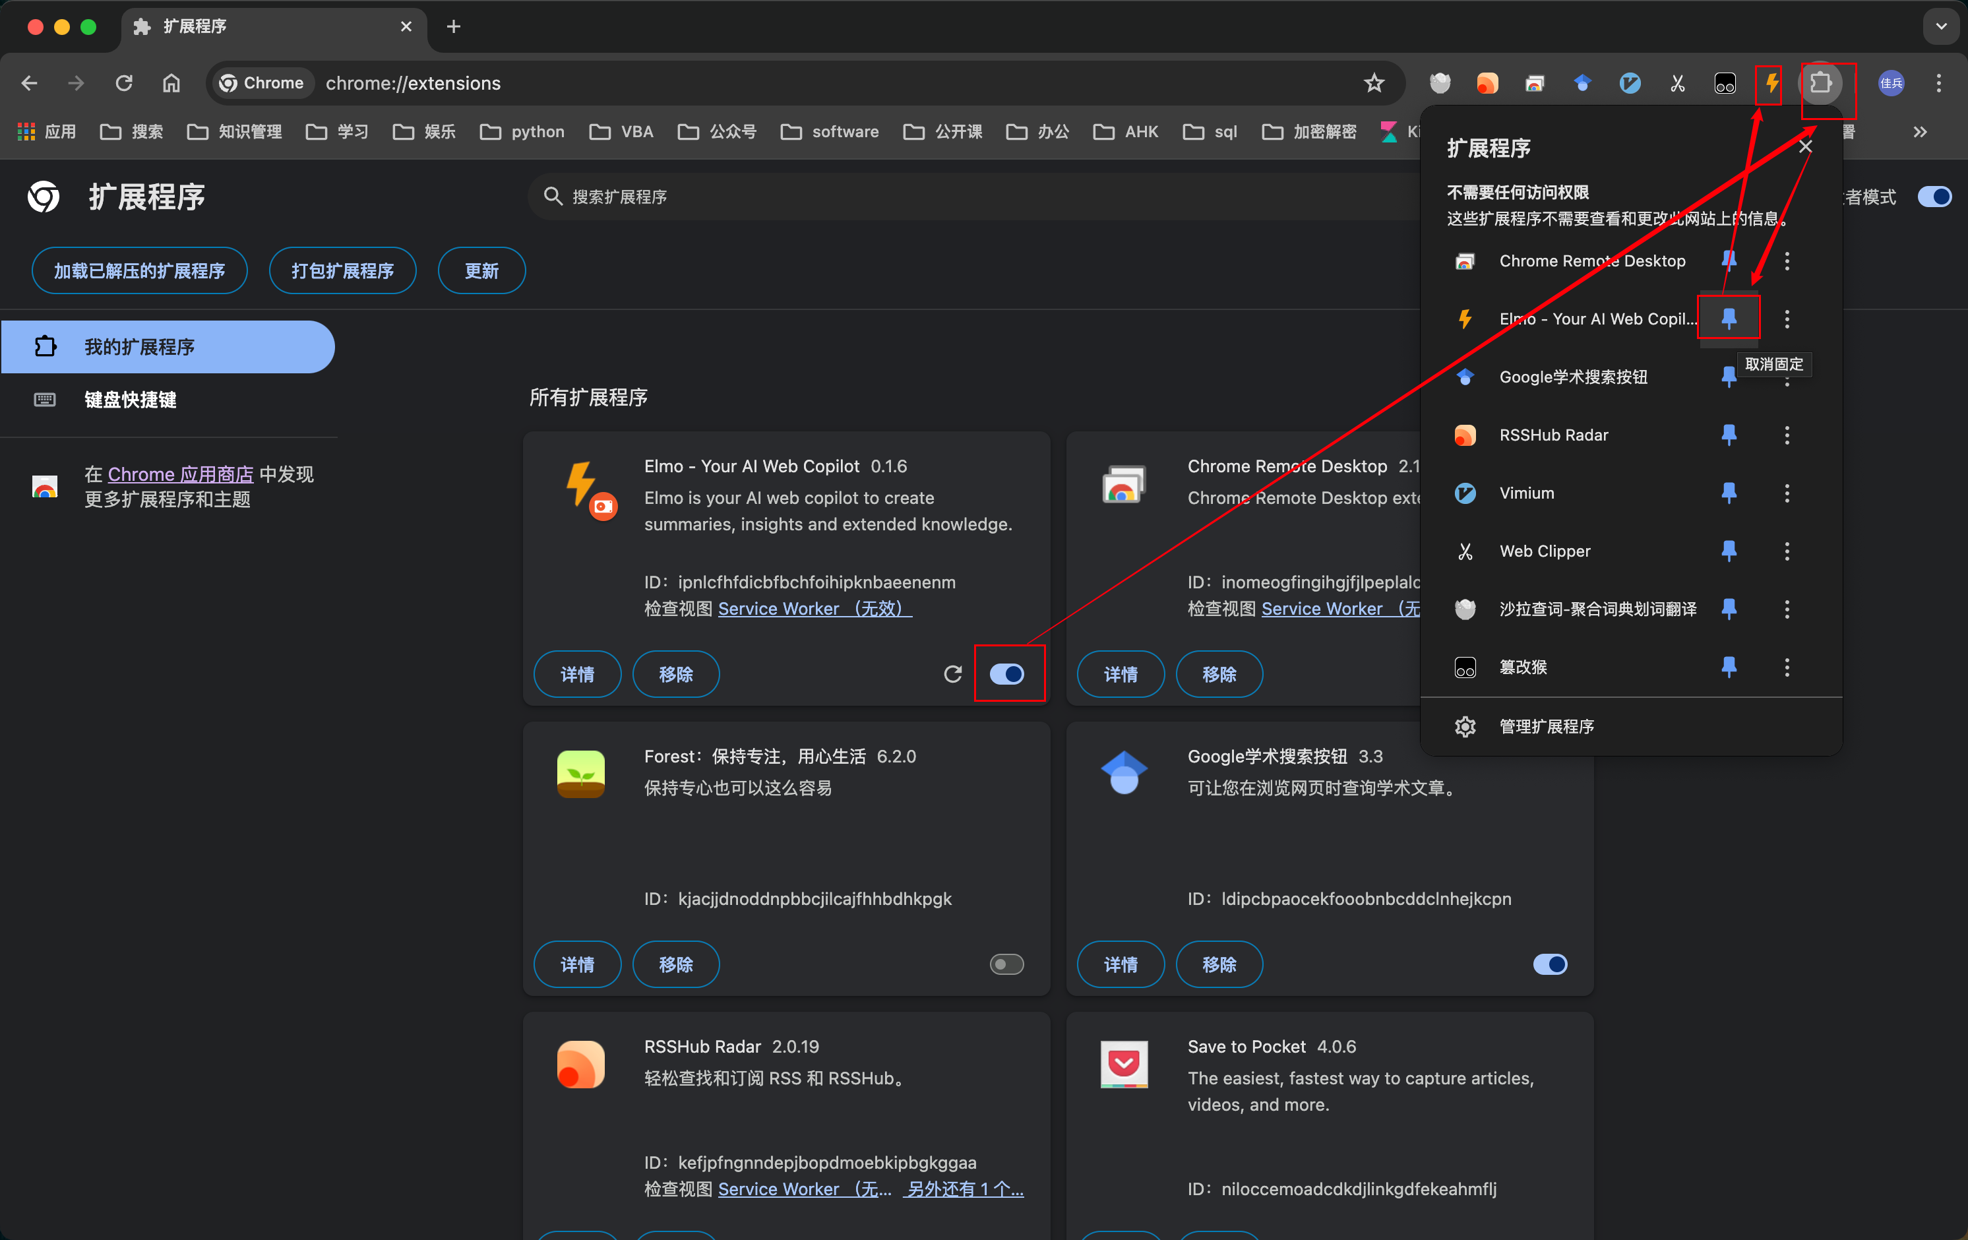
Task: Open Chrome Remote Desktop toolbar icon
Action: click(x=1534, y=82)
